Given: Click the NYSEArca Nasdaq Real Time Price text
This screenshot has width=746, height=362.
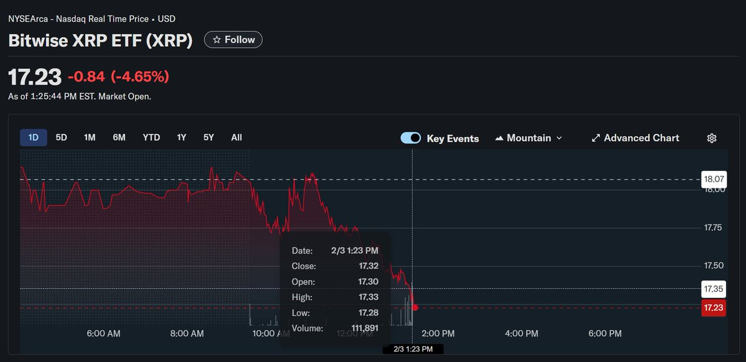Looking at the screenshot, I should point(91,19).
